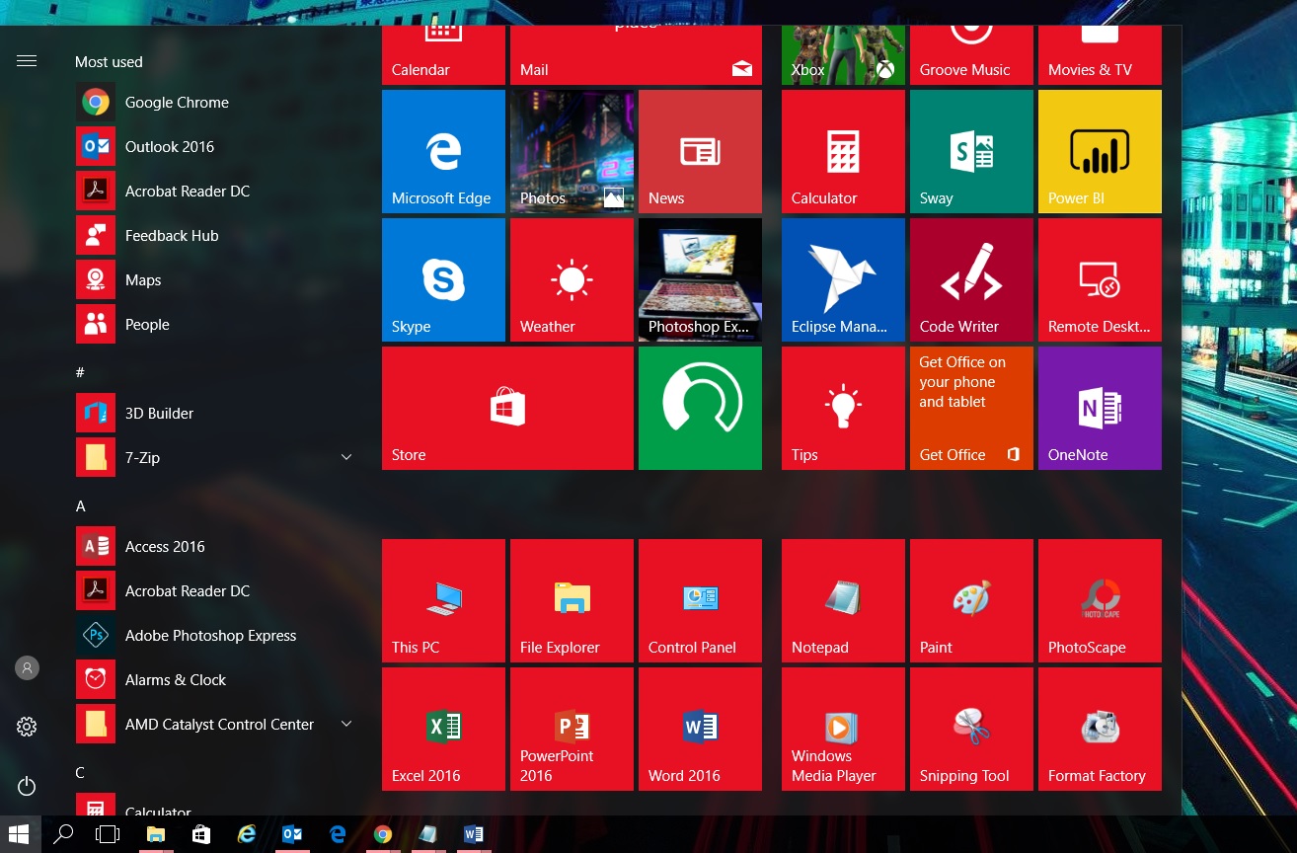Screen dimensions: 1297x853
Task: Open the Weather tile
Action: point(572,279)
